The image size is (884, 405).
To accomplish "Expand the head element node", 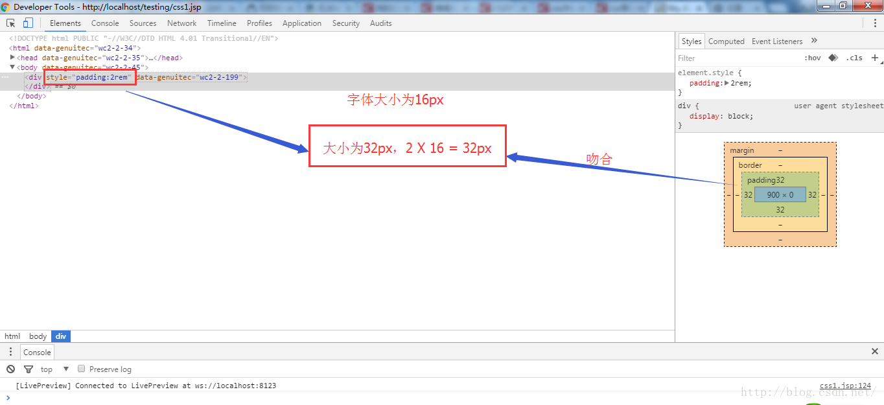I will (x=12, y=58).
